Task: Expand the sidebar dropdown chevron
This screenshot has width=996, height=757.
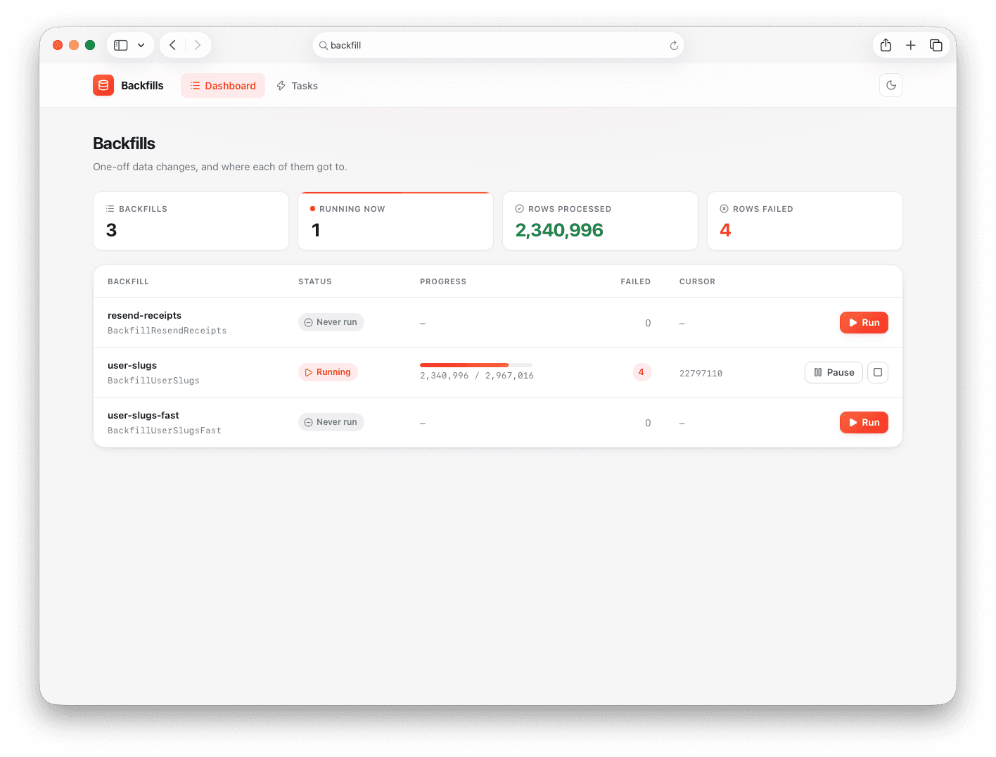Action: coord(141,45)
